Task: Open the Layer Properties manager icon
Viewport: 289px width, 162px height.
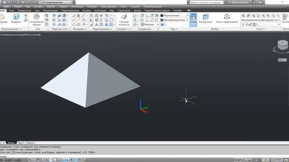Action: (x=243, y=16)
